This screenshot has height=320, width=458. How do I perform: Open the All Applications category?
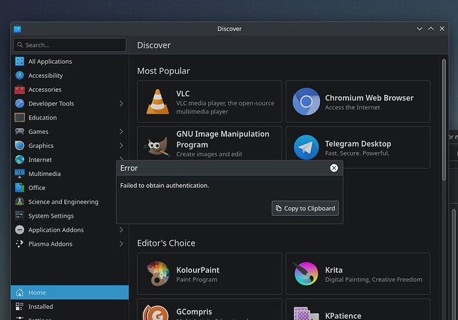70,61
